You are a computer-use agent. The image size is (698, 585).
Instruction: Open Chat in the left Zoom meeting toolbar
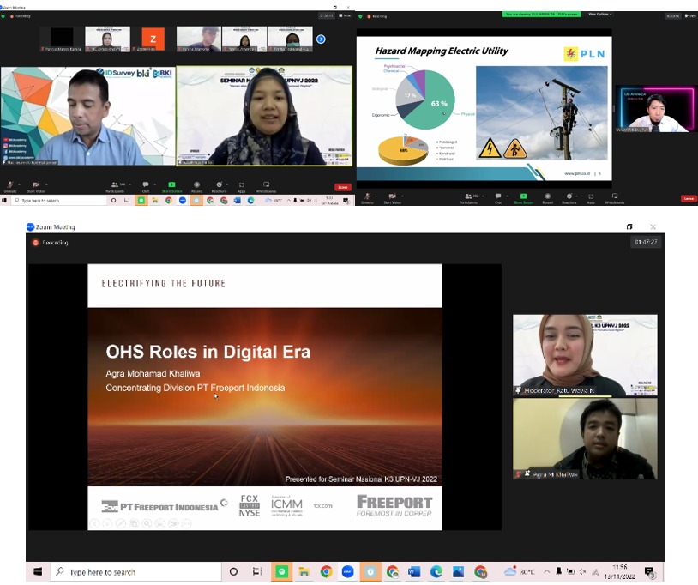(x=145, y=184)
